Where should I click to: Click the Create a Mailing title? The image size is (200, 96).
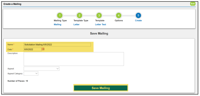point(12,4)
